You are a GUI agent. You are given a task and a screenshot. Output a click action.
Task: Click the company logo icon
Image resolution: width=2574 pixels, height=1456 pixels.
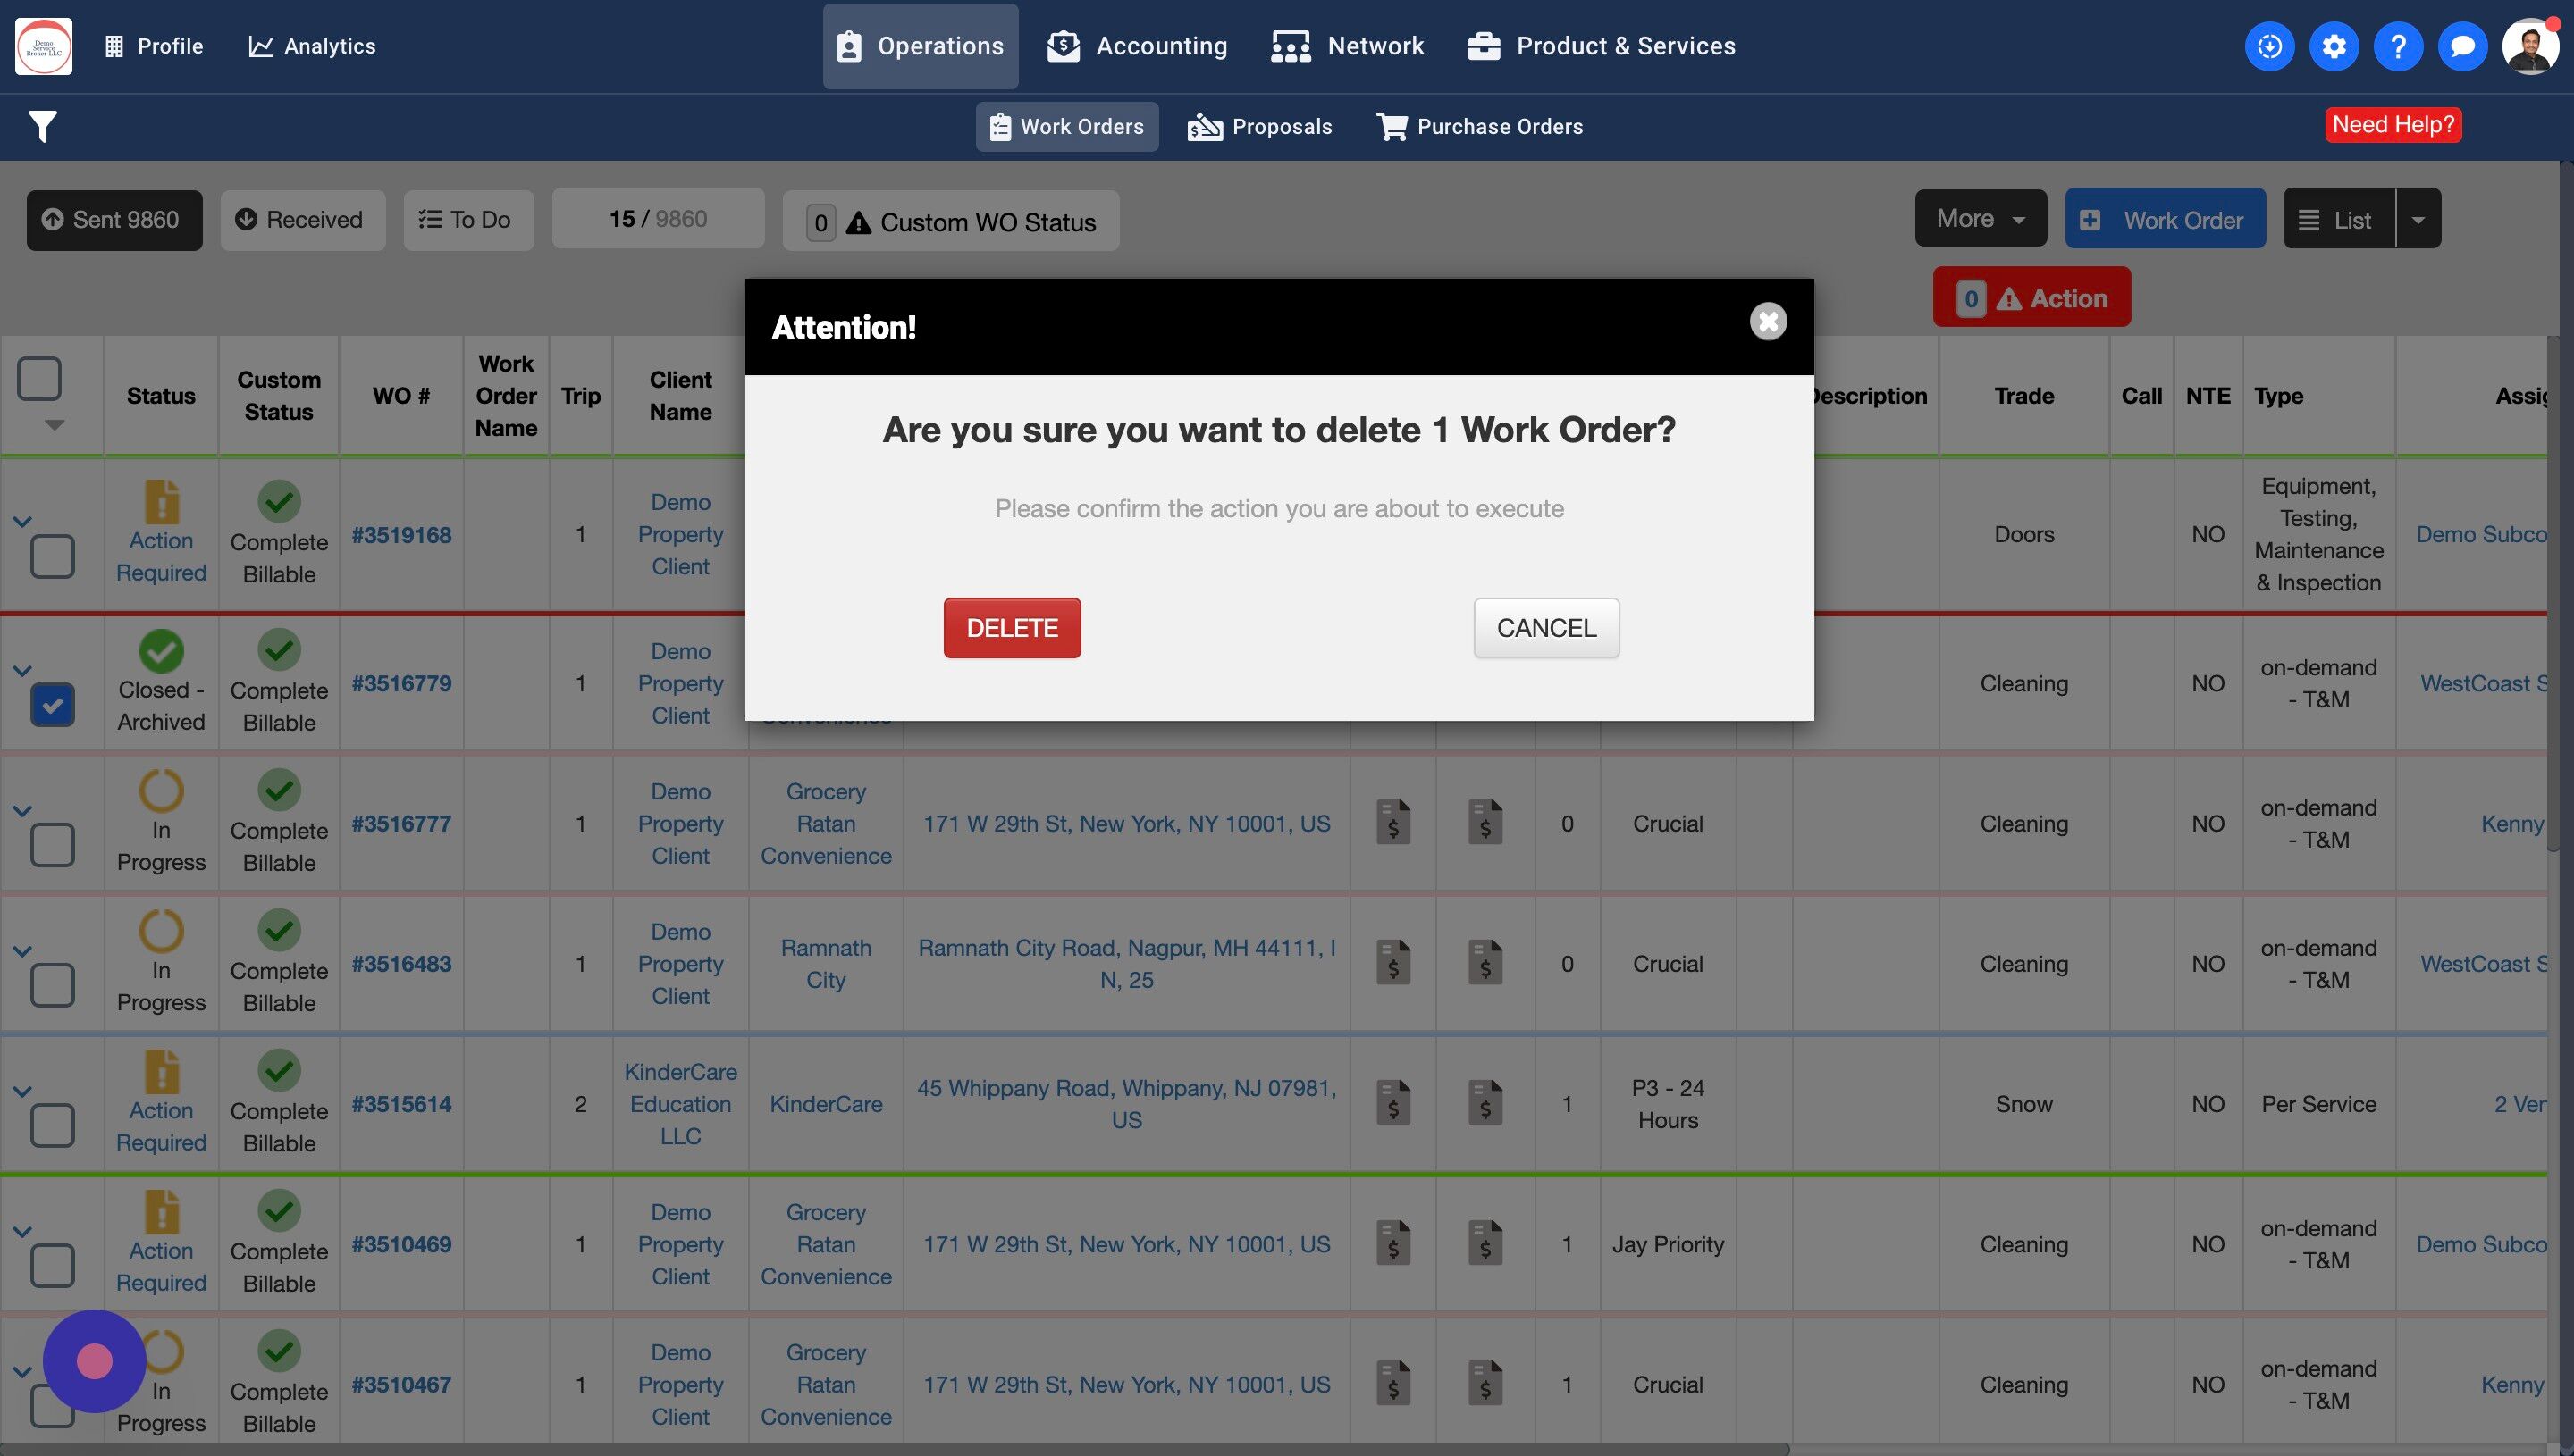point(43,46)
